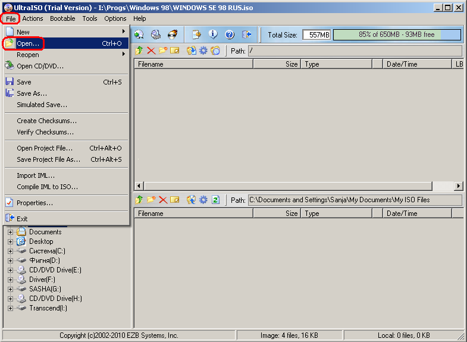Click the blue gear Set Boot File icon in the image pane toolbar

(203, 51)
